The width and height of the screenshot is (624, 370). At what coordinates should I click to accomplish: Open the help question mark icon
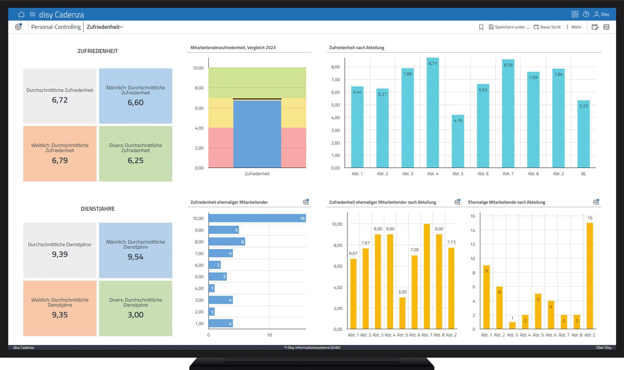click(586, 14)
